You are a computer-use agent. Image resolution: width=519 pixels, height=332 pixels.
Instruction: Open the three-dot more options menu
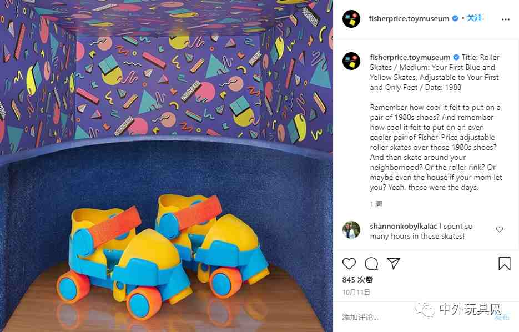point(506,19)
